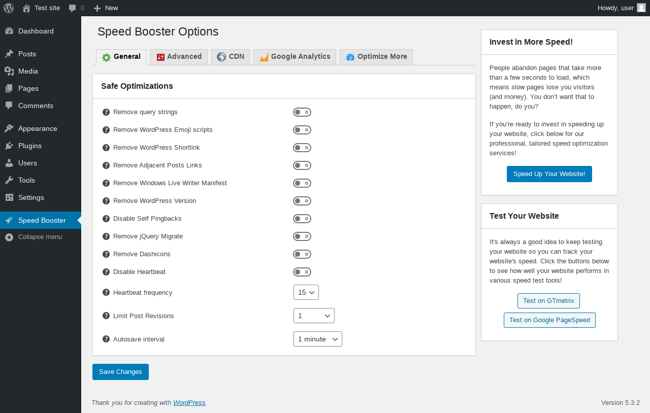Open the Heartbeat frequency dropdown
Image resolution: width=650 pixels, height=413 pixels.
(306, 292)
